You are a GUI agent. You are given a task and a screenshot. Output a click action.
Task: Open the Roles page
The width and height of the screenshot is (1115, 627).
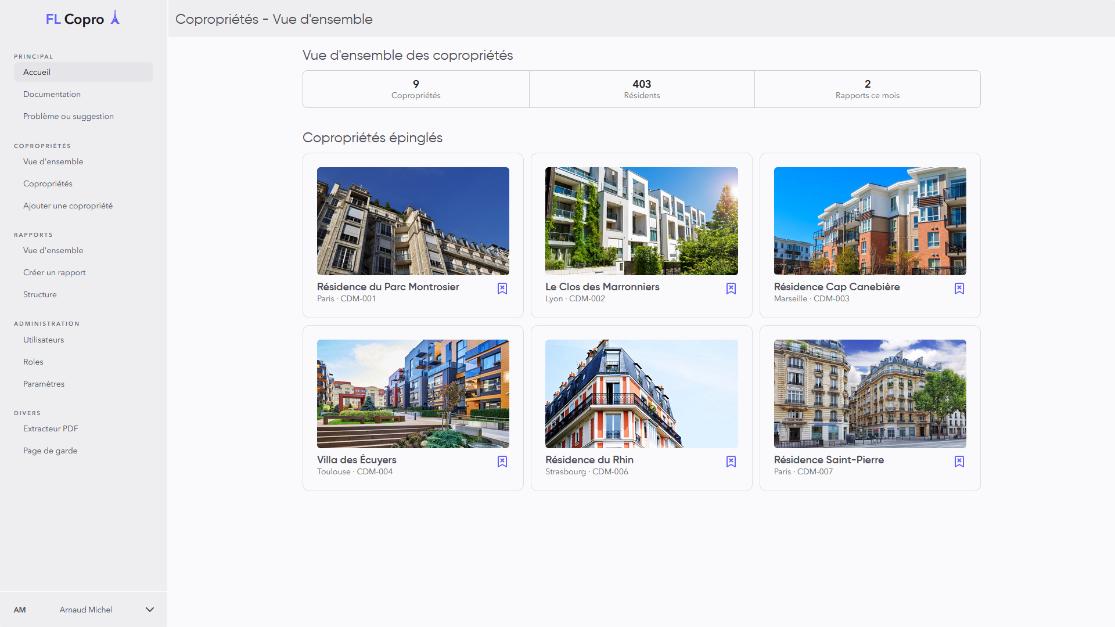click(x=84, y=362)
